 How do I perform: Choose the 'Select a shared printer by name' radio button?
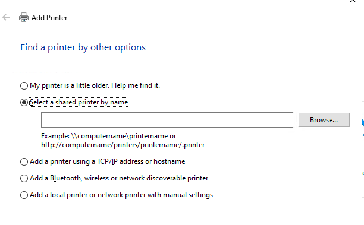click(x=24, y=103)
